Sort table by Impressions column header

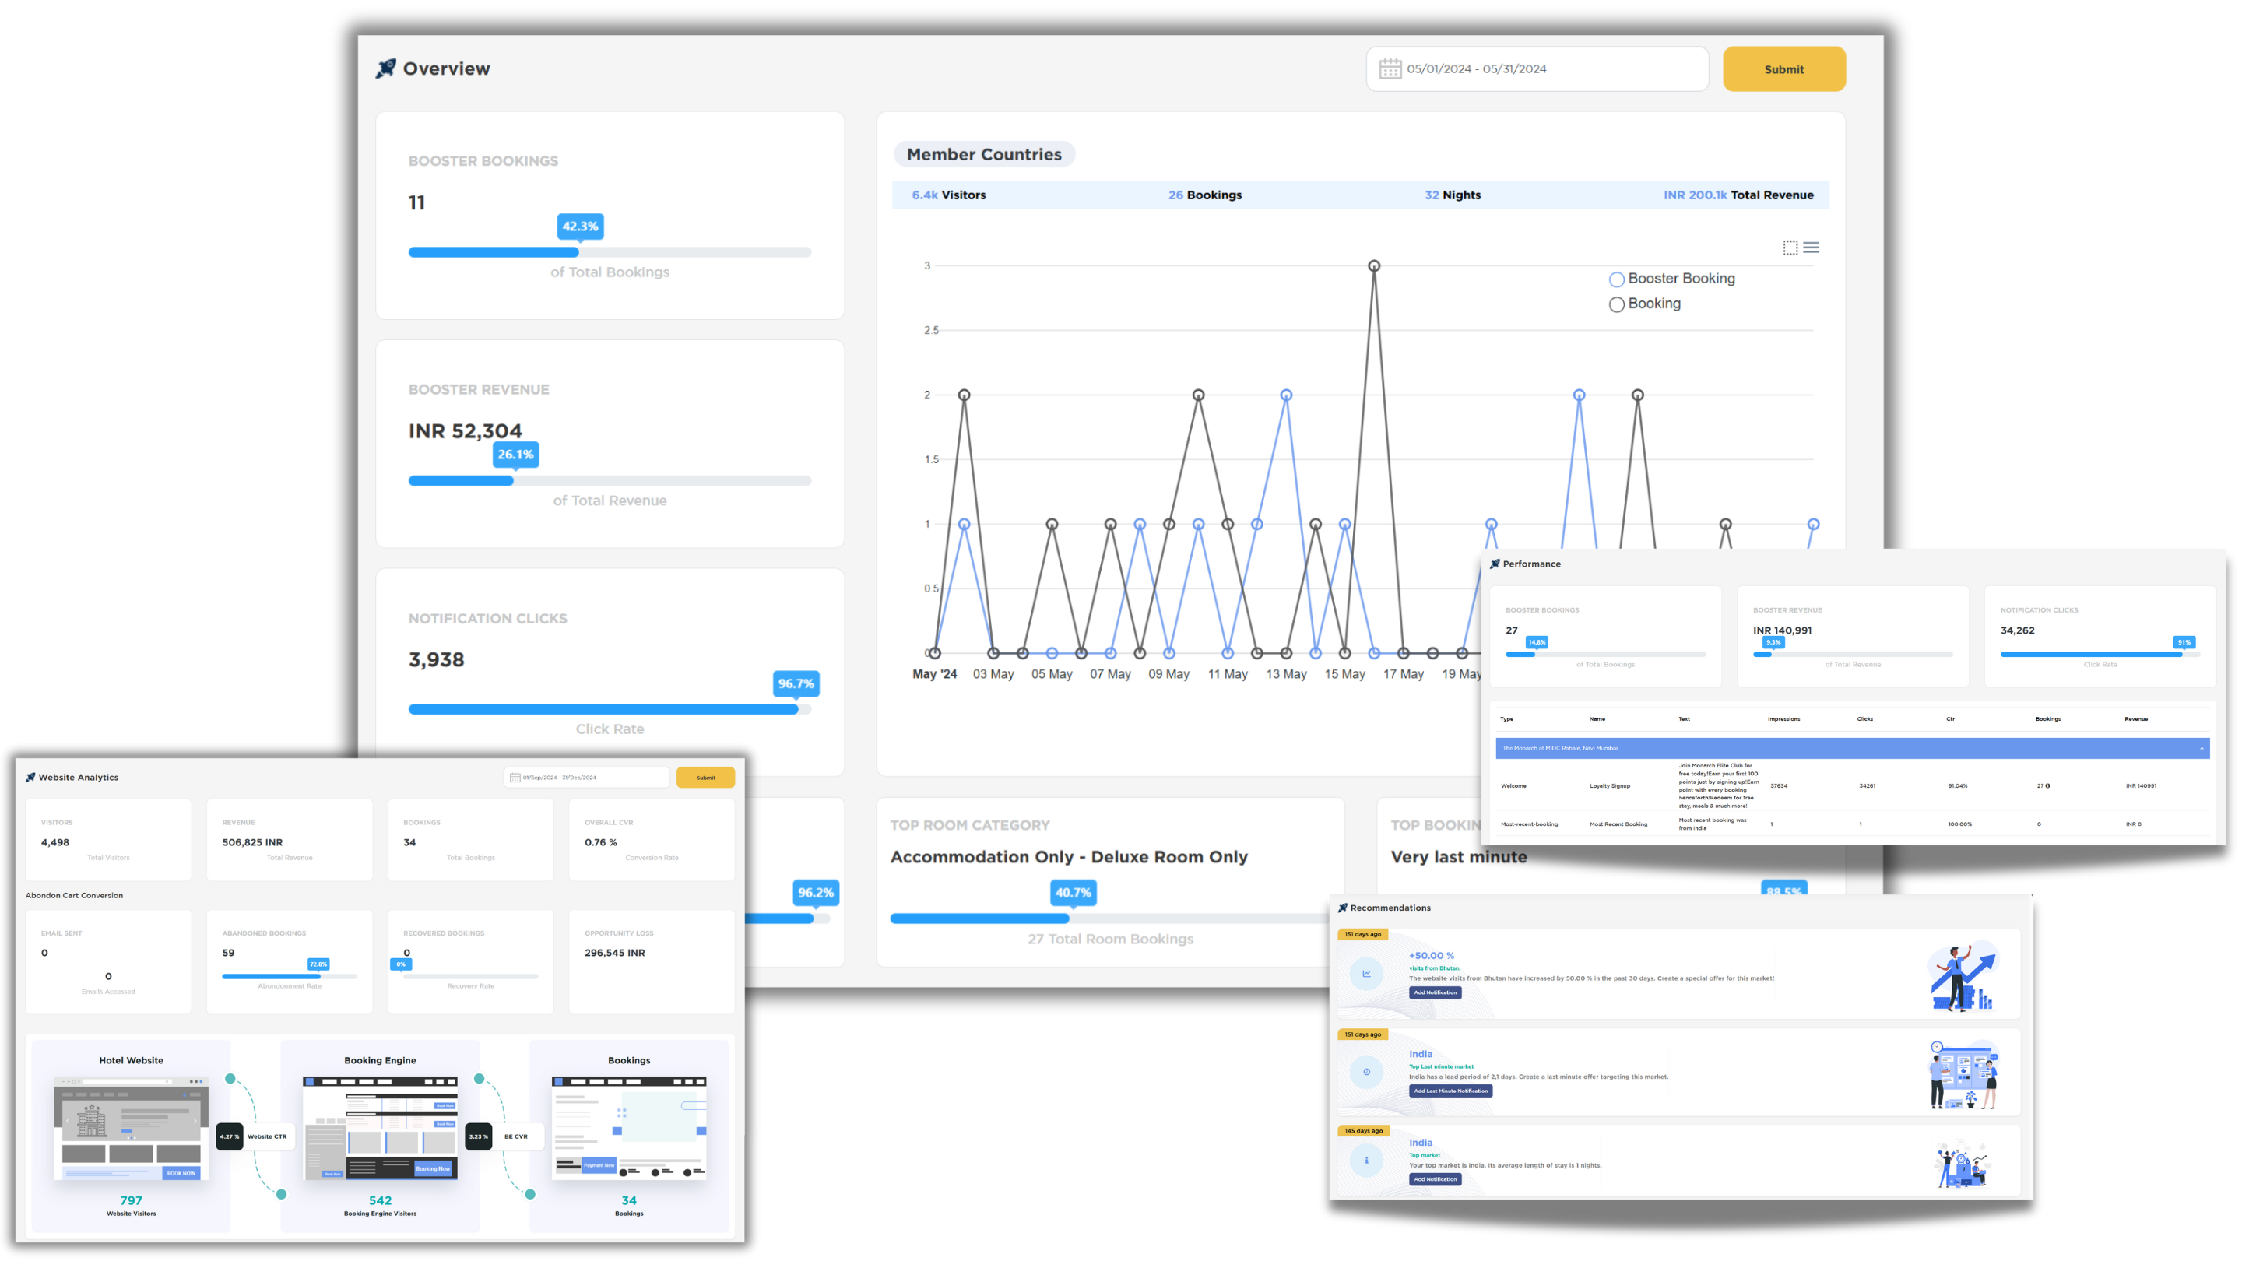tap(1783, 718)
